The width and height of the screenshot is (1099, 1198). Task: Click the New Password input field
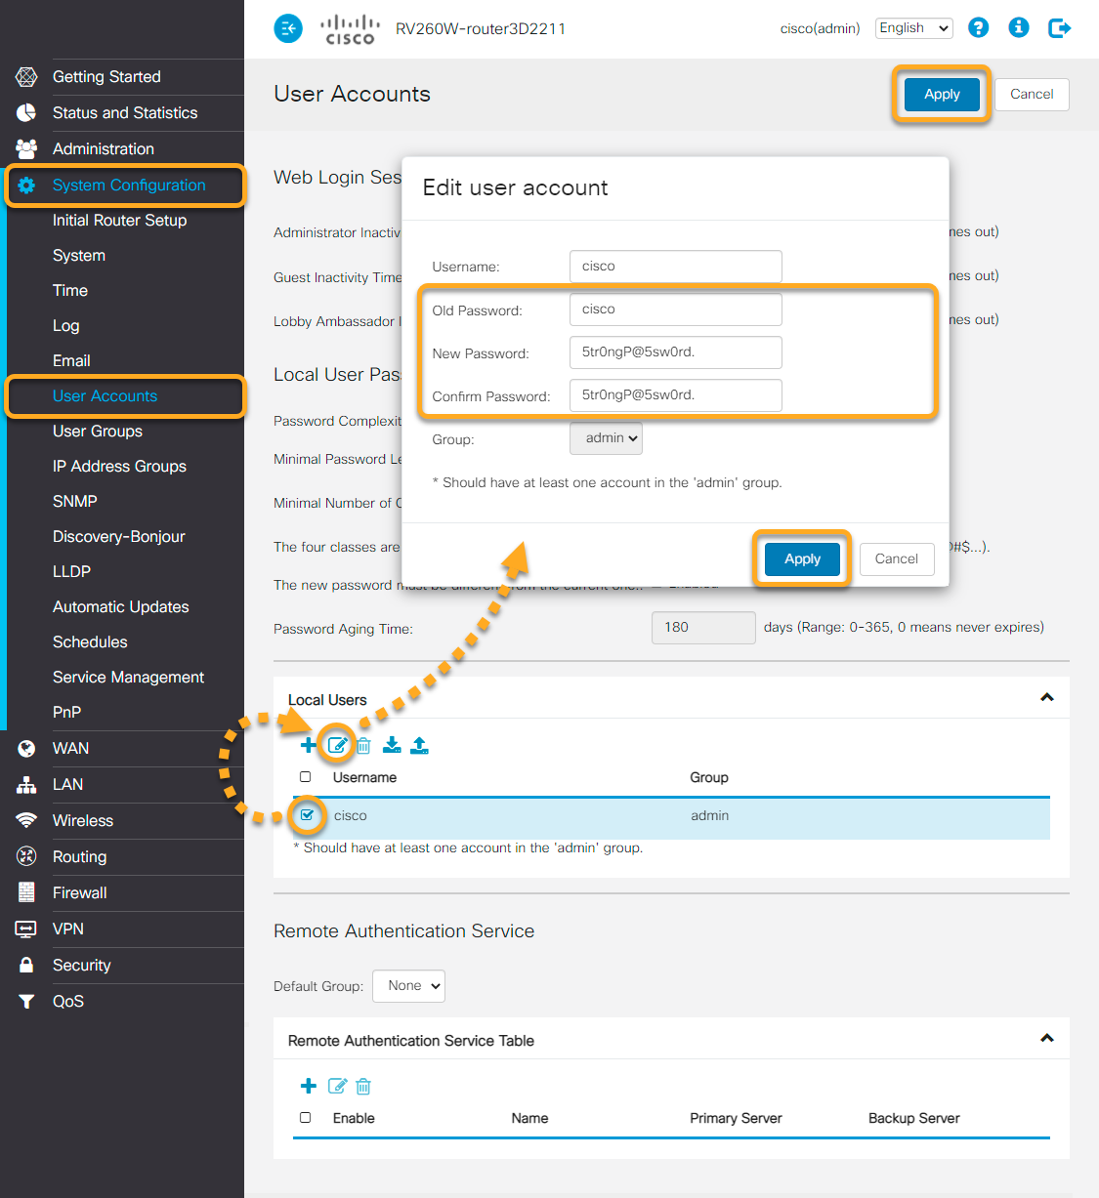[675, 352]
